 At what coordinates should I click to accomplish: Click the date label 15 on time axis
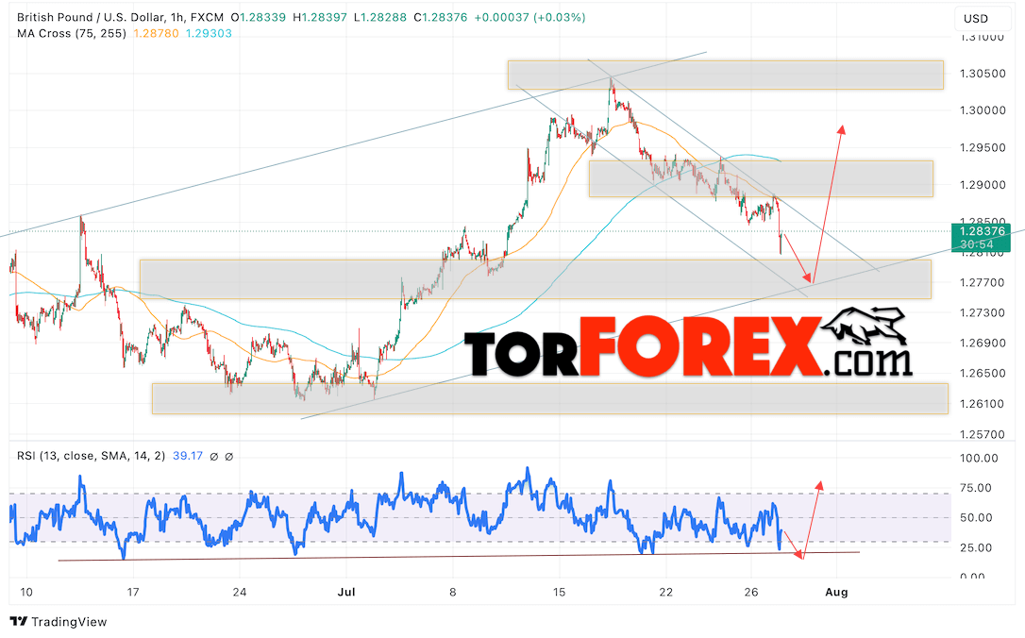pos(559,593)
